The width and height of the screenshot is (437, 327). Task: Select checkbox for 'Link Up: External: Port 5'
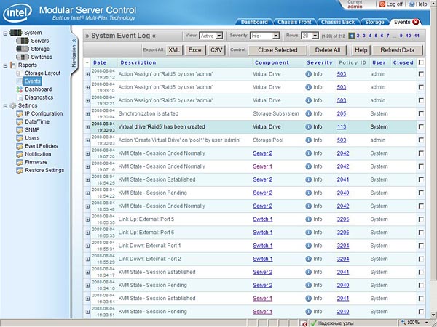click(x=421, y=219)
